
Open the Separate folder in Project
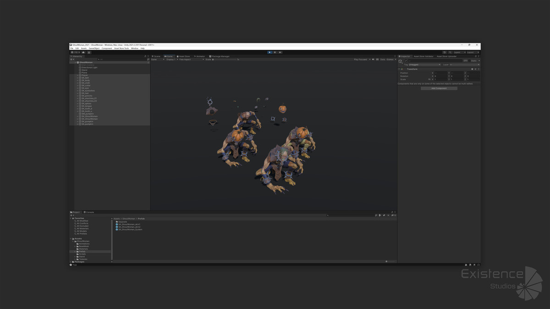click(x=121, y=222)
